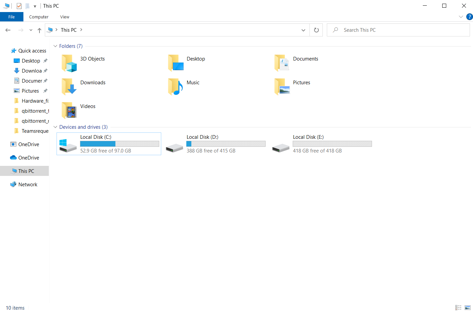Image resolution: width=473 pixels, height=312 pixels.
Task: Open the Documents folder icon in Folders
Action: pyautogui.click(x=282, y=63)
